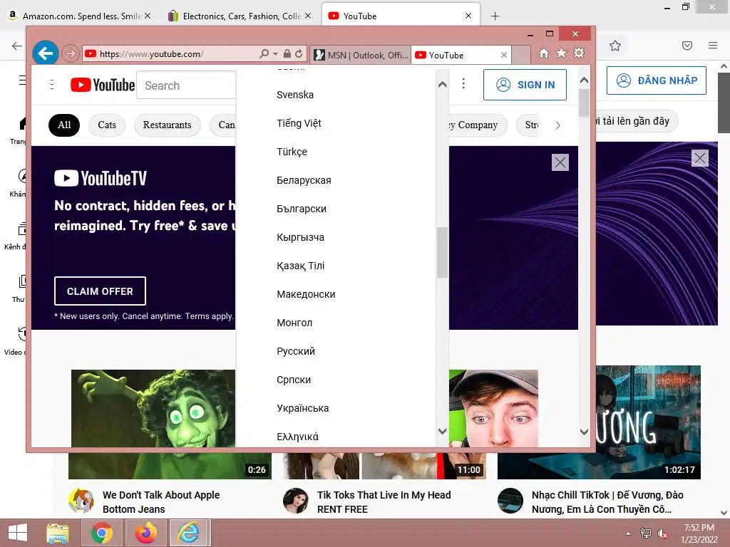Switch to Amazon.com tab in Firefox
The height and width of the screenshot is (547, 730).
(79, 16)
